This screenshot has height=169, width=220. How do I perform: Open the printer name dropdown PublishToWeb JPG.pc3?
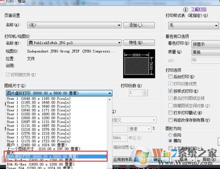click(75, 43)
